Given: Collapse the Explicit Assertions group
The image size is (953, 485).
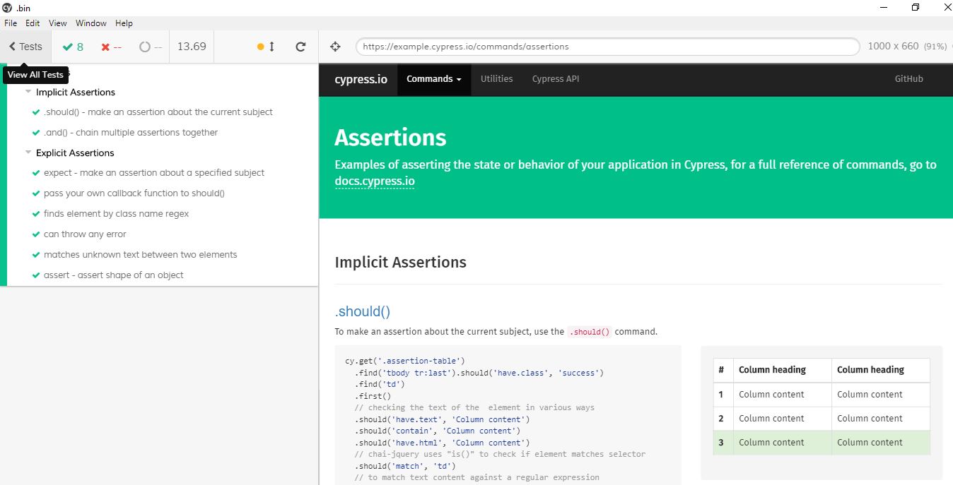Looking at the screenshot, I should point(28,152).
